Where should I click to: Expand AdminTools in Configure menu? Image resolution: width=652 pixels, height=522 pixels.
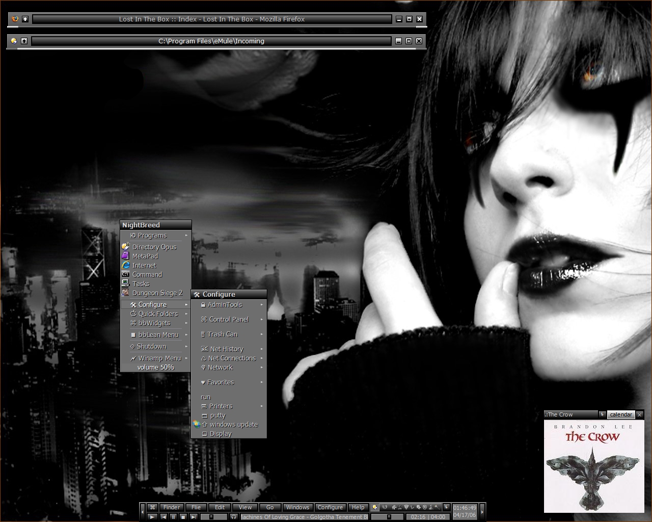pyautogui.click(x=229, y=304)
